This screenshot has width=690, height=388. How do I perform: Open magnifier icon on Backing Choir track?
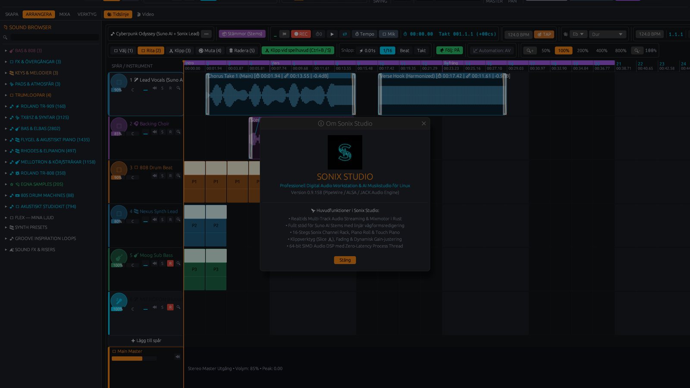click(178, 132)
